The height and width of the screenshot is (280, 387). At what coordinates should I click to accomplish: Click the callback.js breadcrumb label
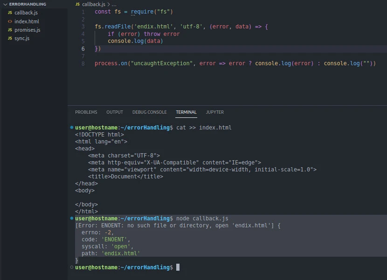(x=94, y=4)
